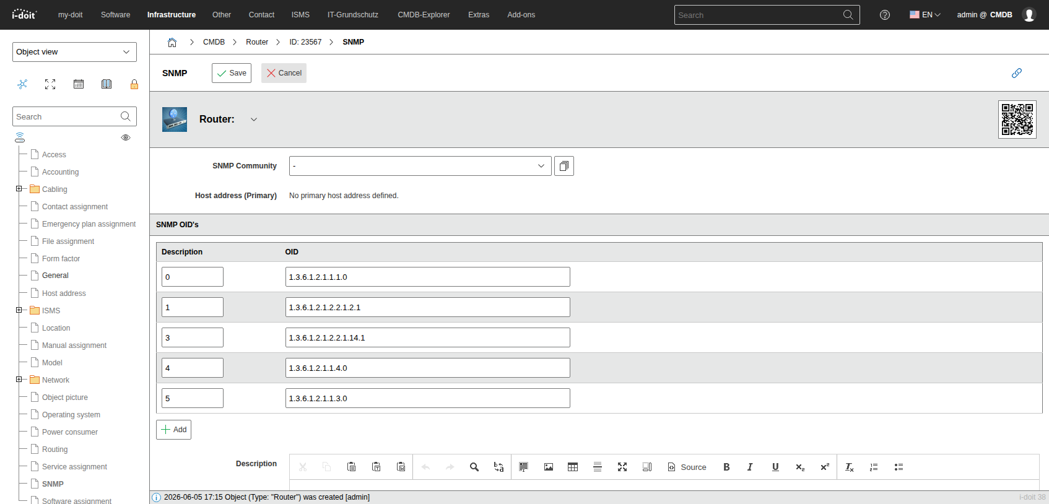Open the CMDB-Explorer network graph icon in sidebar
Screen dimensions: 1049x504
[x=22, y=84]
